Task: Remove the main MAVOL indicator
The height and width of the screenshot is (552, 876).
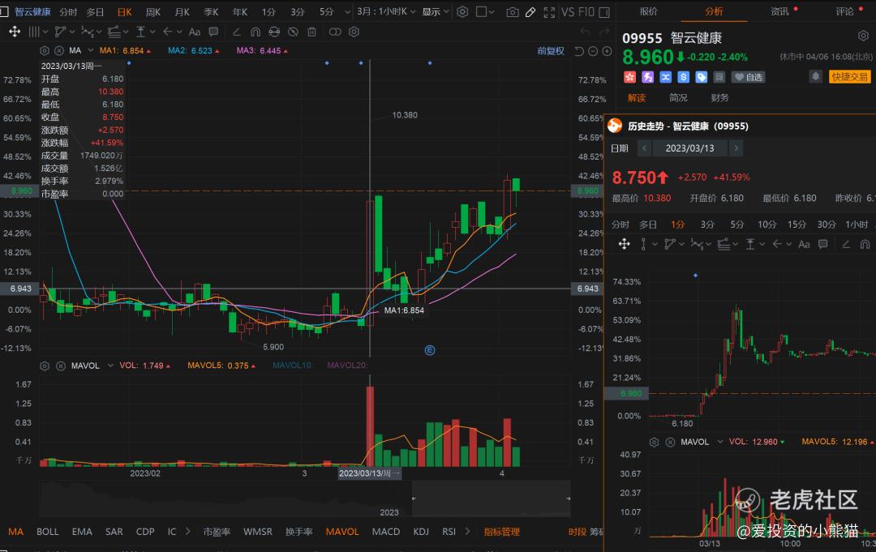Action: click(60, 366)
